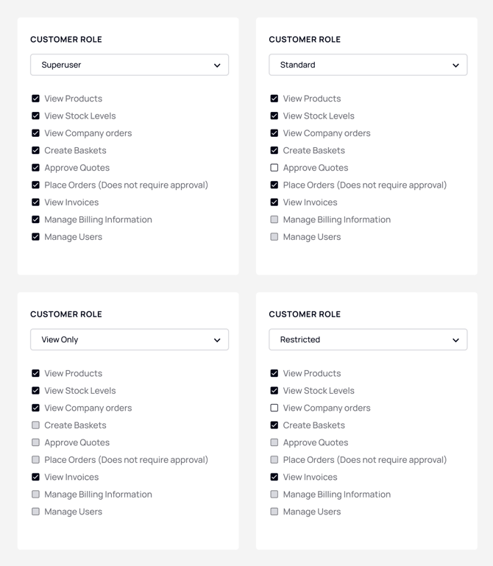Enable Approve Quotes for Standard role
This screenshot has width=493, height=566.
point(274,168)
